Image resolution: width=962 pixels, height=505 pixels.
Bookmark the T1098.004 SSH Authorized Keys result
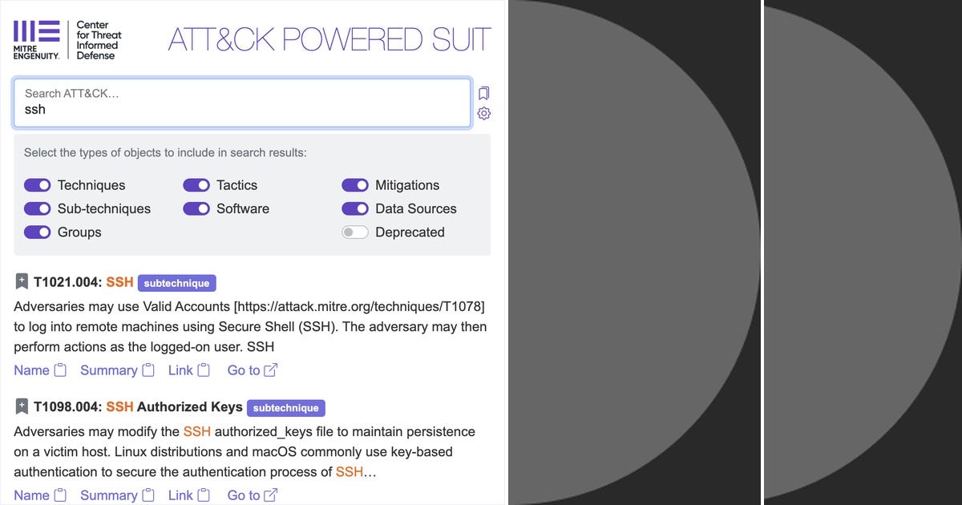tap(22, 406)
